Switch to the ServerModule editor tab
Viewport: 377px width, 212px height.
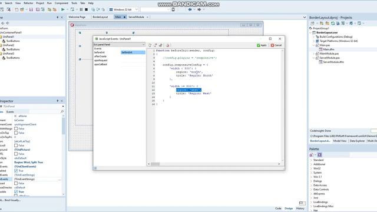pos(136,17)
